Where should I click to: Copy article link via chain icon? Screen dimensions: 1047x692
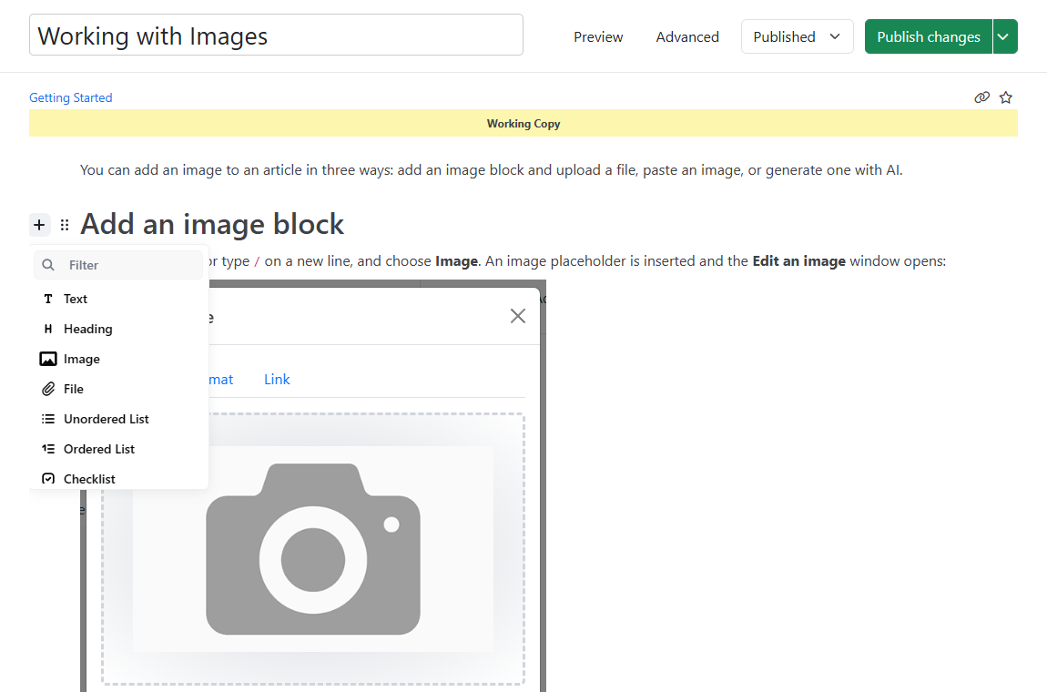click(981, 97)
